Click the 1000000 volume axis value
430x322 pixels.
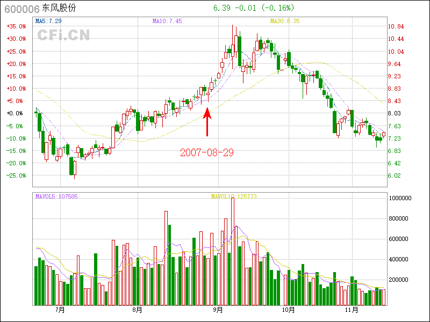pyautogui.click(x=400, y=198)
